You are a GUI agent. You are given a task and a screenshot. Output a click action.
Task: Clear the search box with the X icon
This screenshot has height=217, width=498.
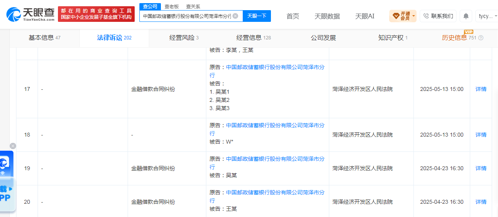pos(235,16)
